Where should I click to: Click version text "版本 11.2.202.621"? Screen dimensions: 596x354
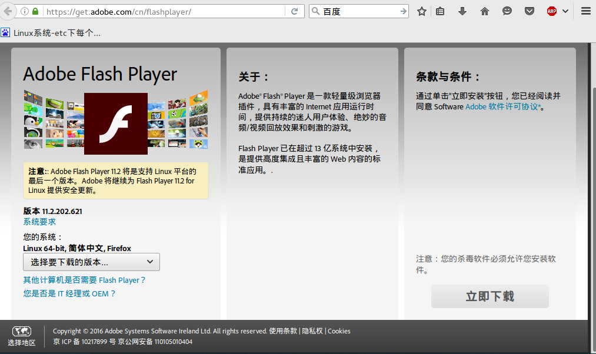coord(53,211)
